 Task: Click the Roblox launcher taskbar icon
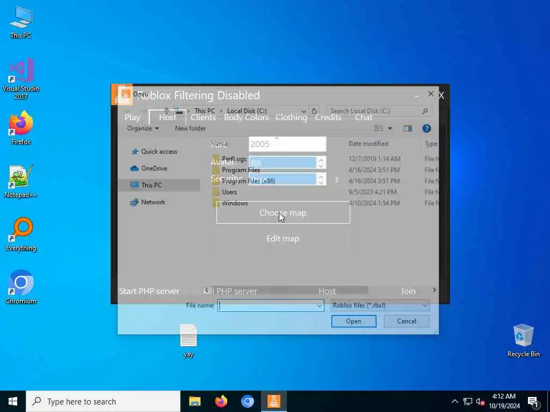pos(274,401)
